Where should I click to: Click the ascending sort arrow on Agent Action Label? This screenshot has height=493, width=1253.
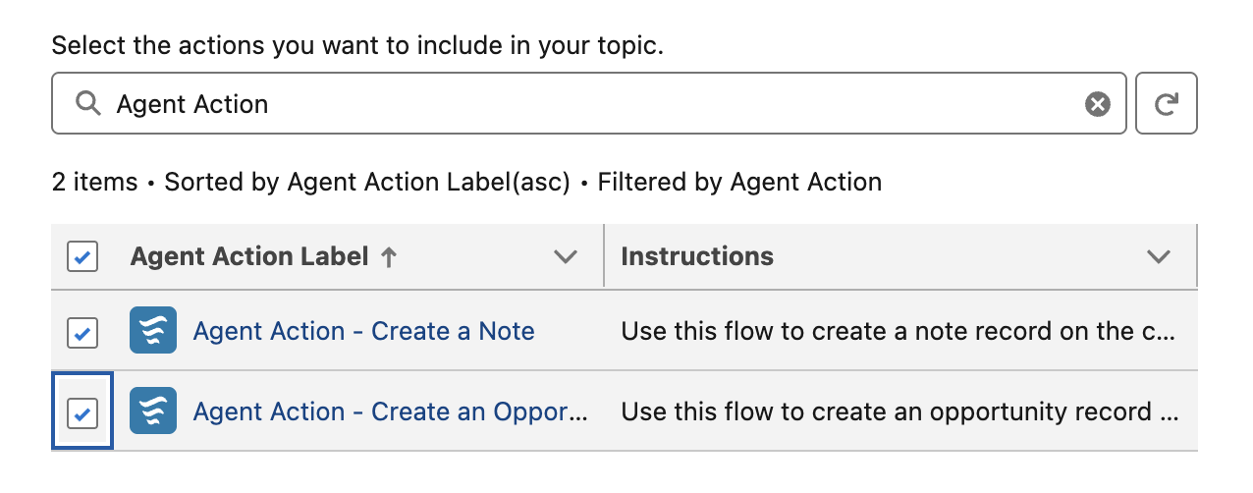389,257
